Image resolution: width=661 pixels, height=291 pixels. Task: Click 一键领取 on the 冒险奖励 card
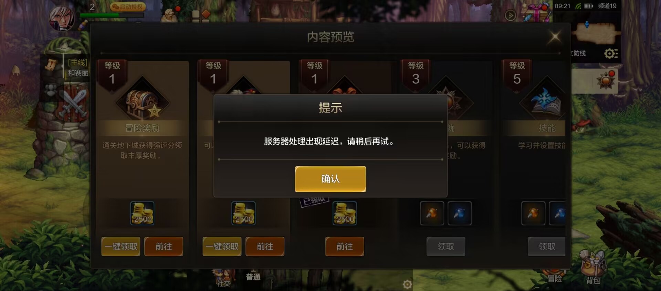(x=121, y=246)
